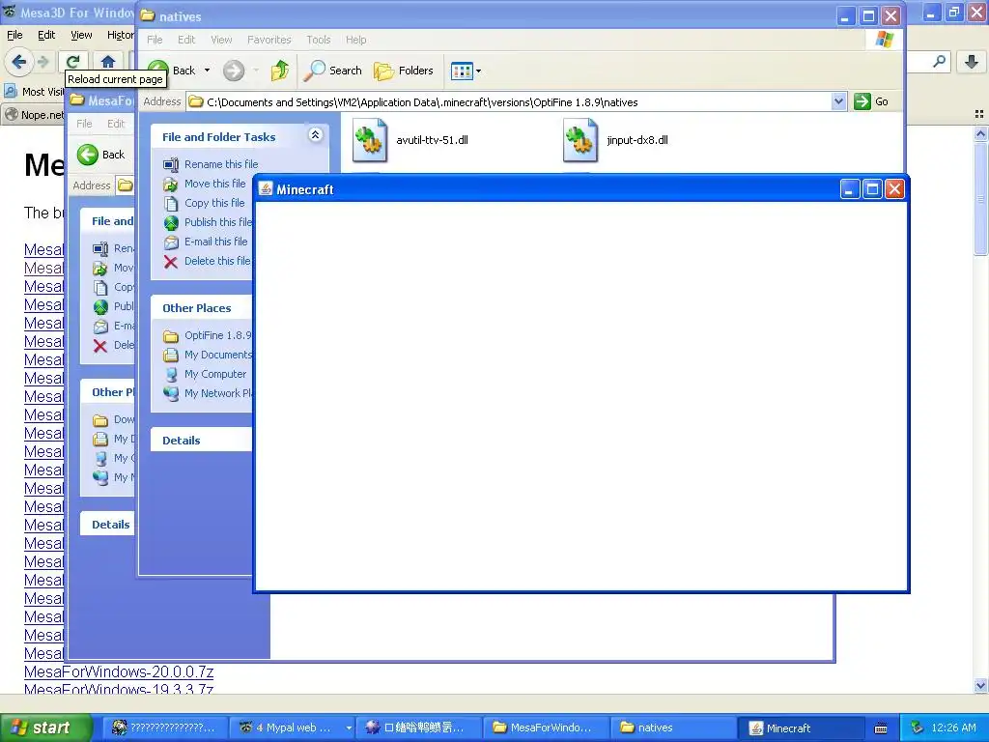Click Forward button in natives window
The image size is (989, 742).
(234, 71)
